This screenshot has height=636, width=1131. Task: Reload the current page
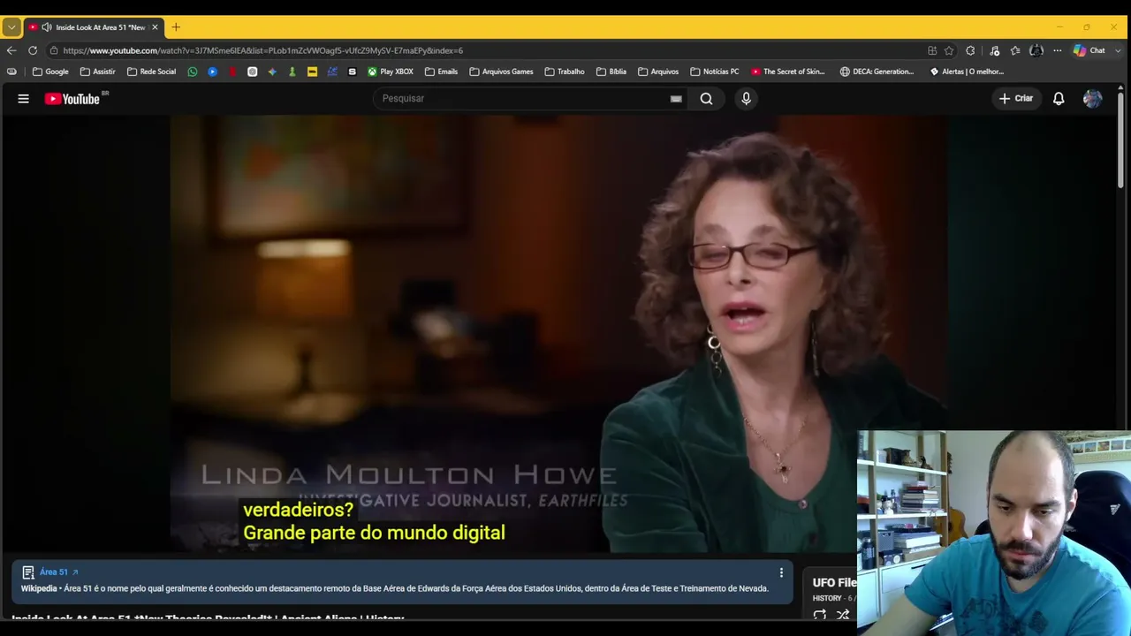pos(33,50)
